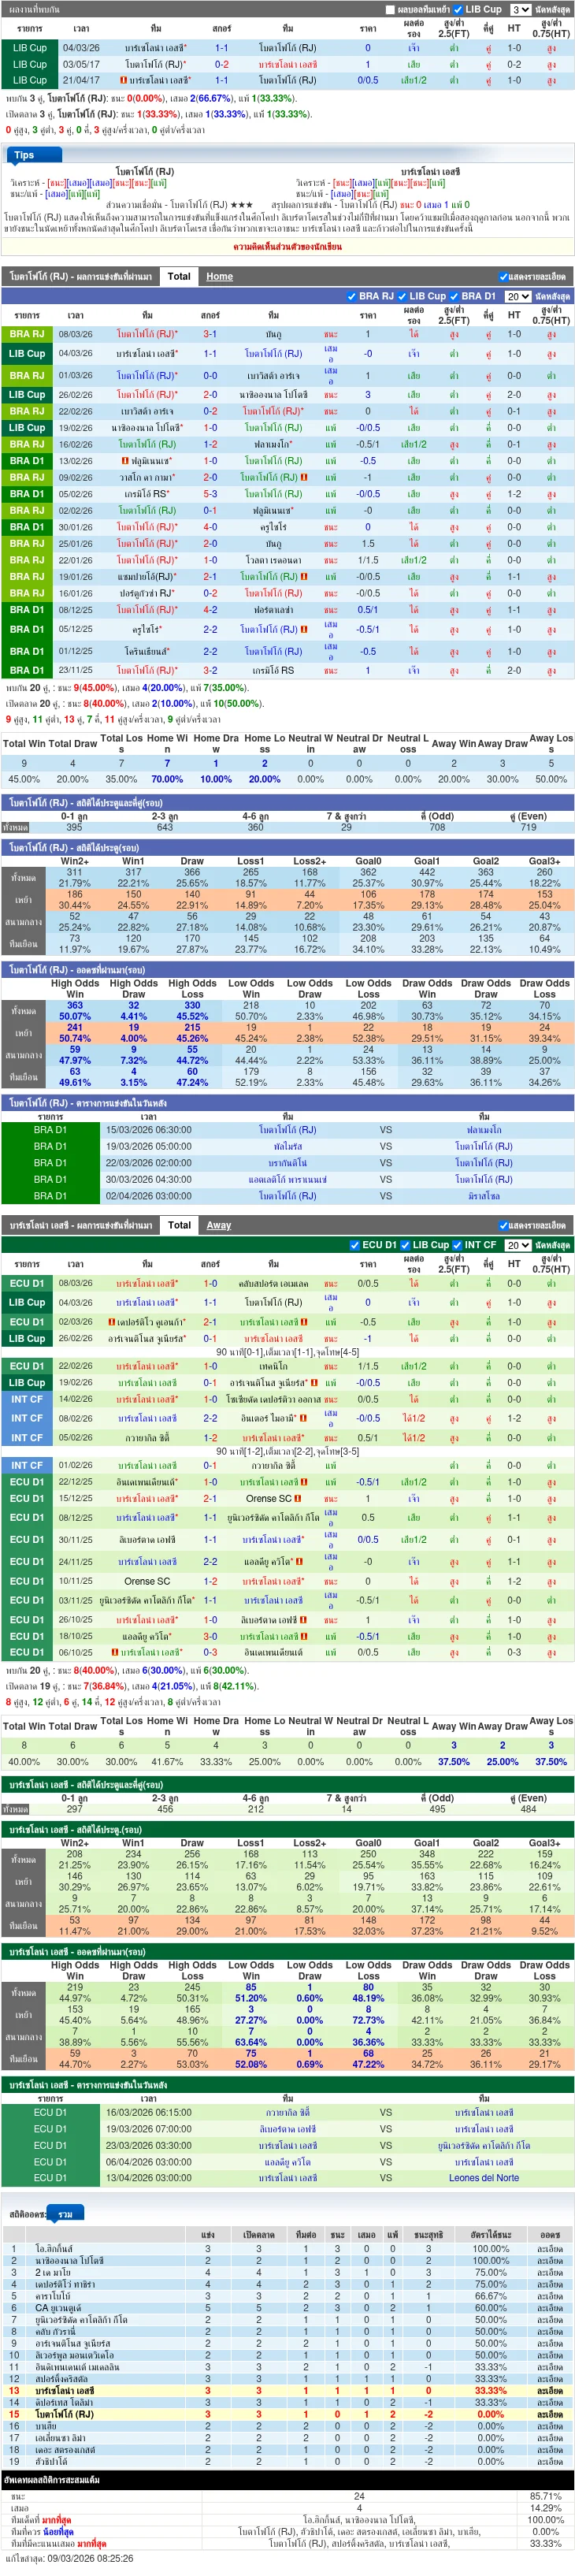Open the 5-3 score on the 05/02/26 row
Viewport: 575px width, 2576px height.
click(x=210, y=494)
